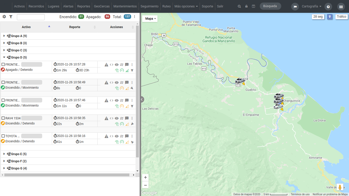
Task: Expand Grupo E (5)
Action: (4, 154)
